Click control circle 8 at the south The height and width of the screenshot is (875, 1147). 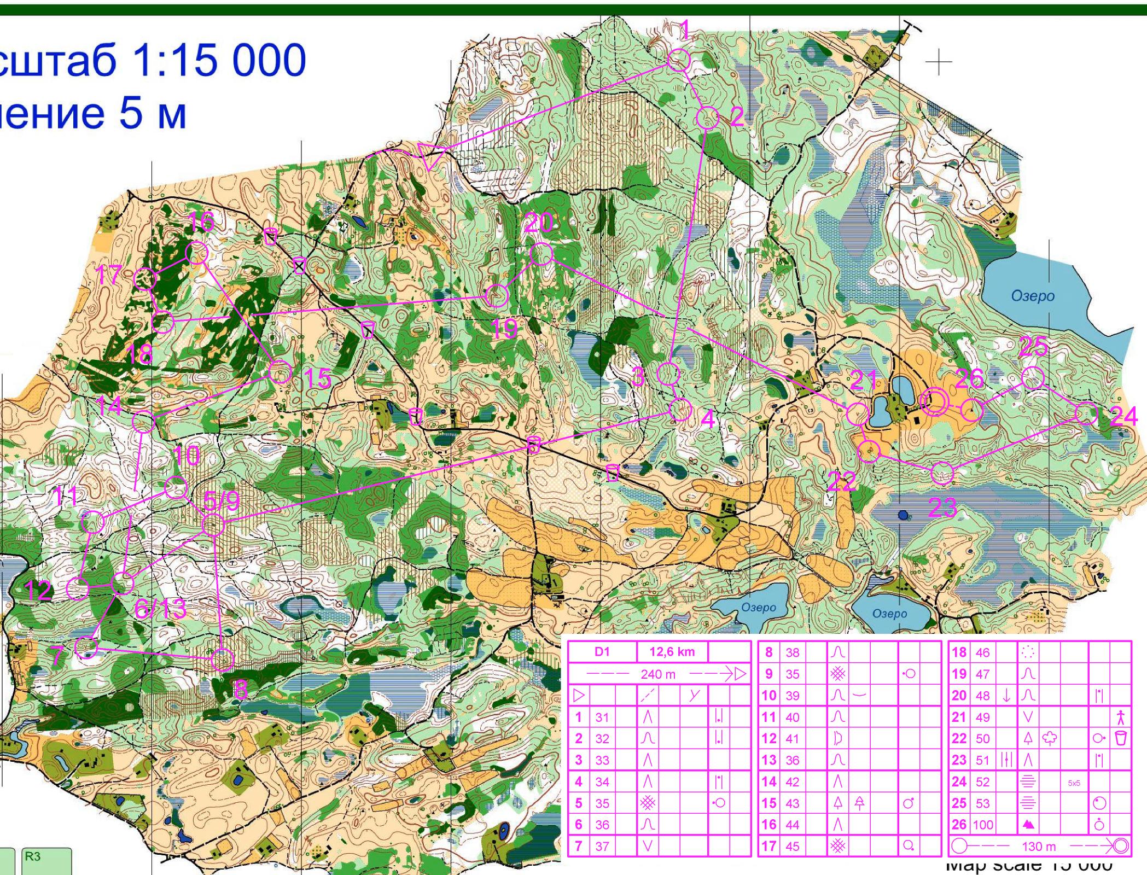coord(222,660)
